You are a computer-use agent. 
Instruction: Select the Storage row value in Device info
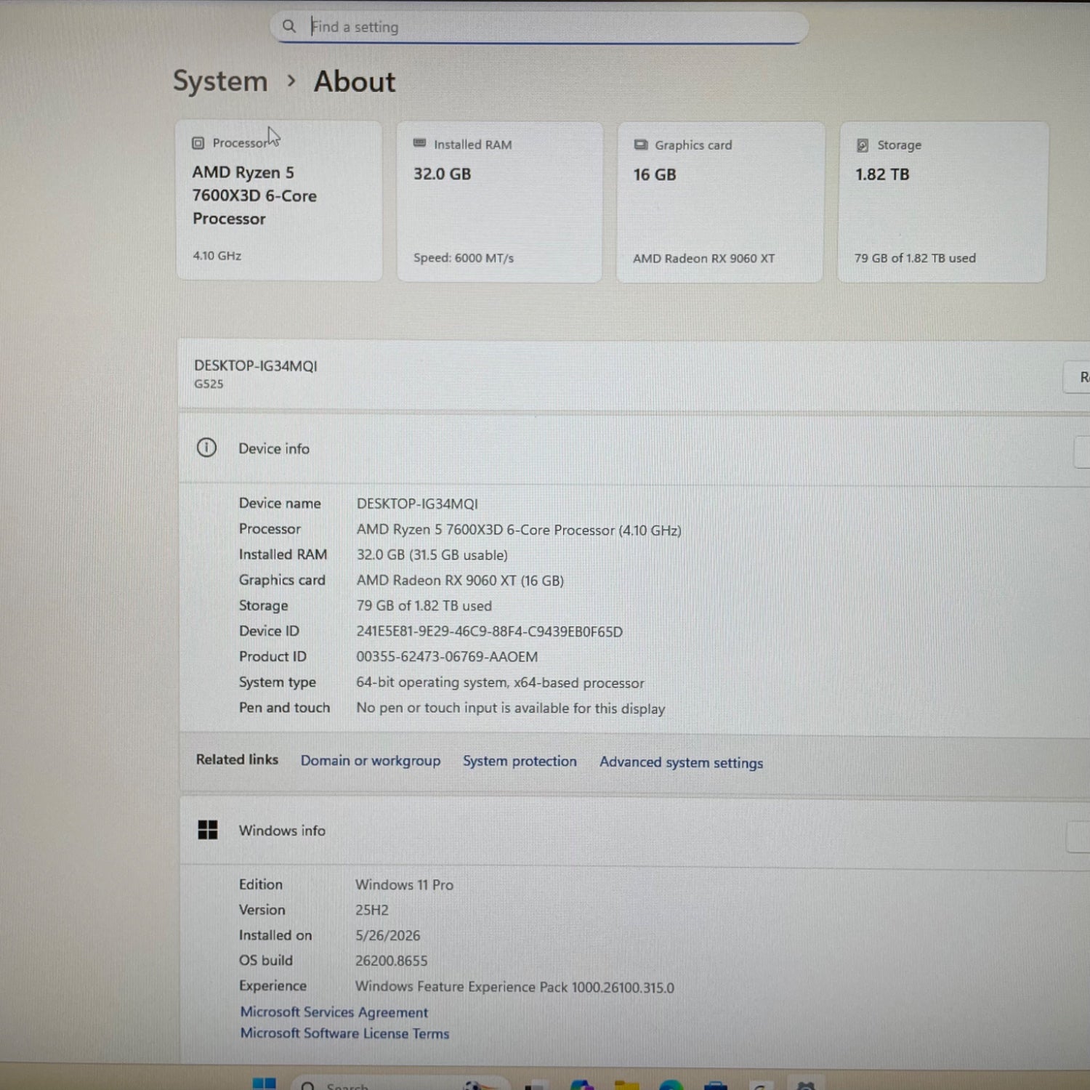coord(424,606)
